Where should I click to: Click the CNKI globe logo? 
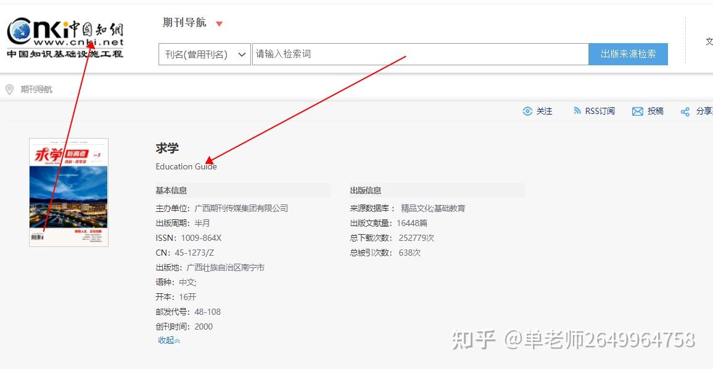coord(19,31)
